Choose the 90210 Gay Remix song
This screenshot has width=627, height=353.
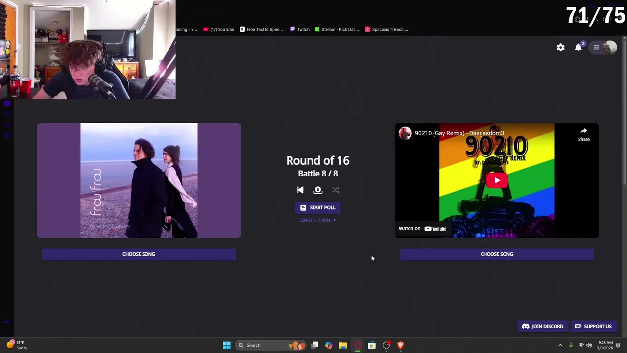click(x=497, y=254)
